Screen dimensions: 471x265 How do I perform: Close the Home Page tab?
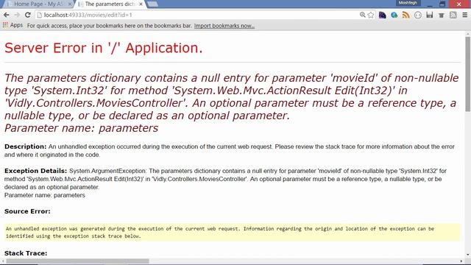[x=70, y=4]
